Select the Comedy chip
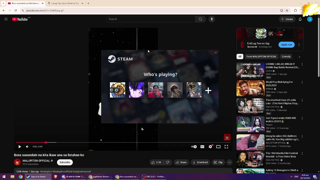Screen dimensions: 320x180 point(286,56)
